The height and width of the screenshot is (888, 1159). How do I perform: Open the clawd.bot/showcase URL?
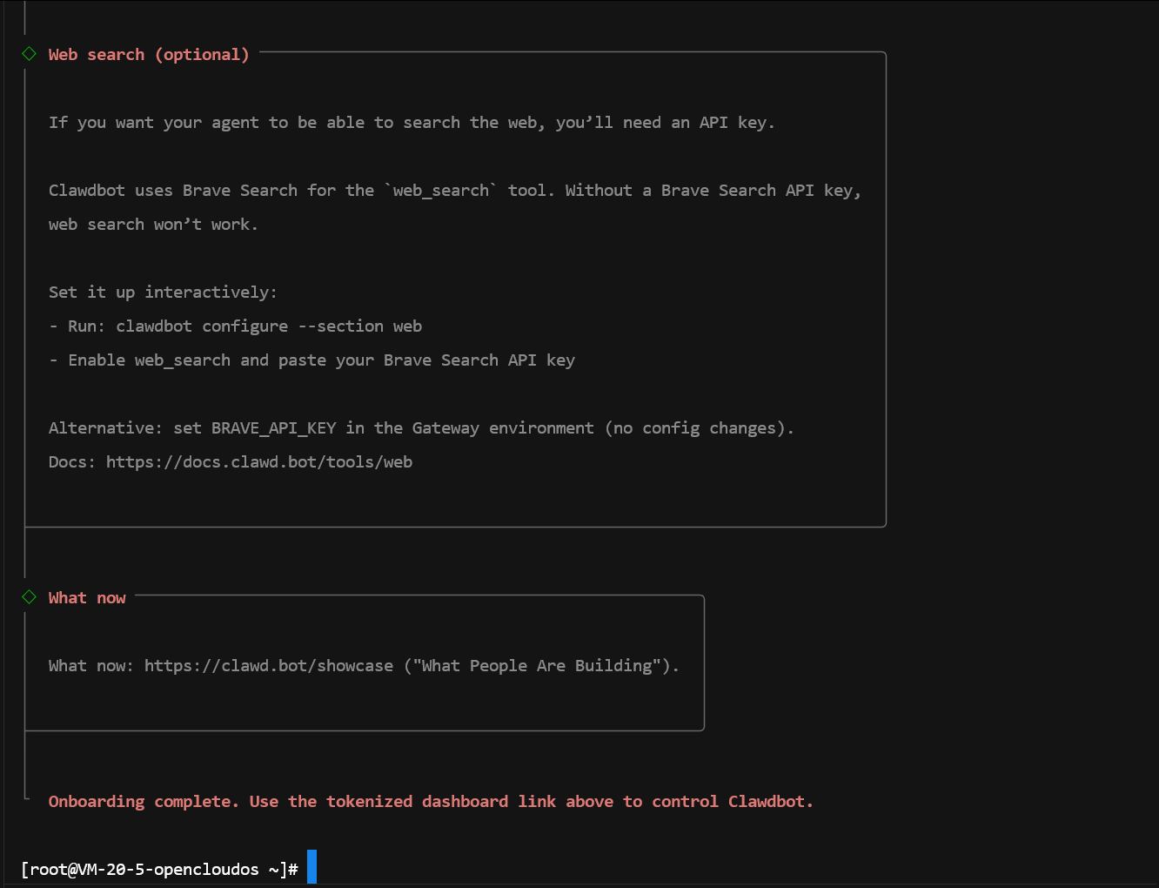pos(268,666)
